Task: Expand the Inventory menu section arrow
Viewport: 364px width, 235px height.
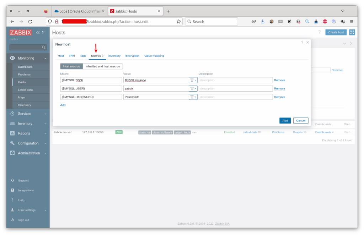Action: pyautogui.click(x=45, y=124)
